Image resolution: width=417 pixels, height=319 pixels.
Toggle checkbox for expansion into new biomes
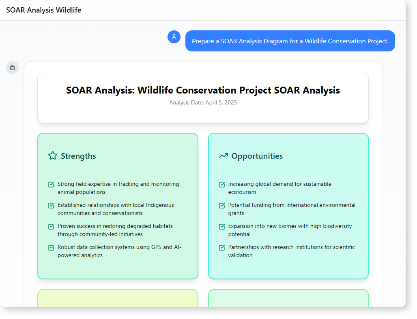click(x=222, y=227)
